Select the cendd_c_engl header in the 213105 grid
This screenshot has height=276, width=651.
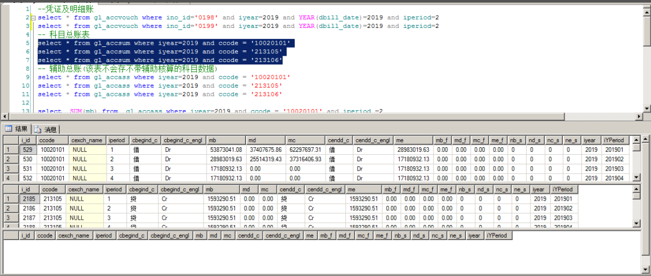click(325, 190)
